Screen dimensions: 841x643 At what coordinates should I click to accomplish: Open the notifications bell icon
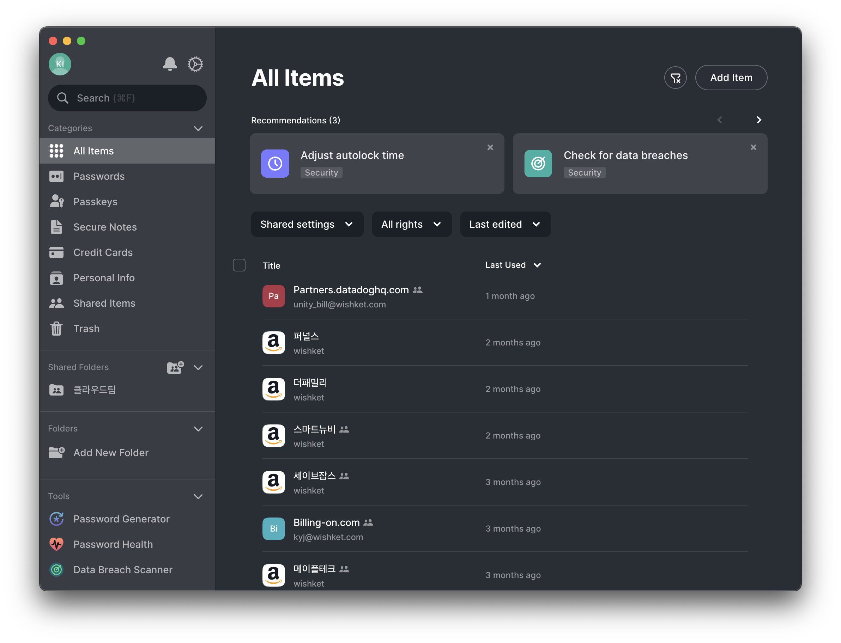click(170, 64)
